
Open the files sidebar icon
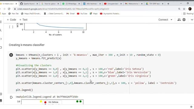tap(1, 48)
